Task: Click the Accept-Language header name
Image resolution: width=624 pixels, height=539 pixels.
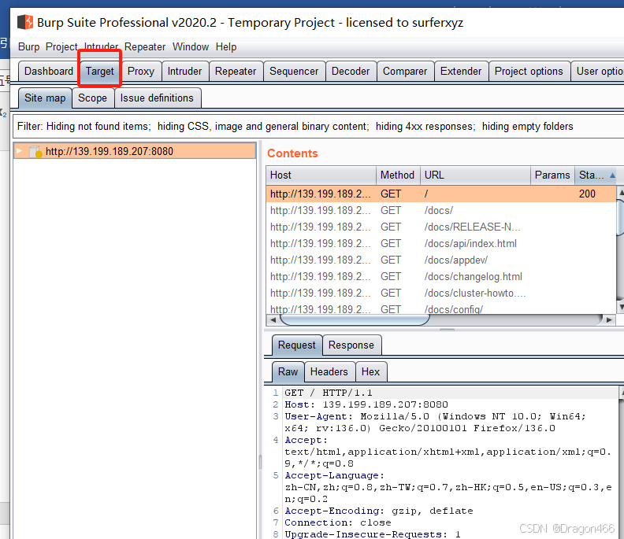Action: point(332,476)
